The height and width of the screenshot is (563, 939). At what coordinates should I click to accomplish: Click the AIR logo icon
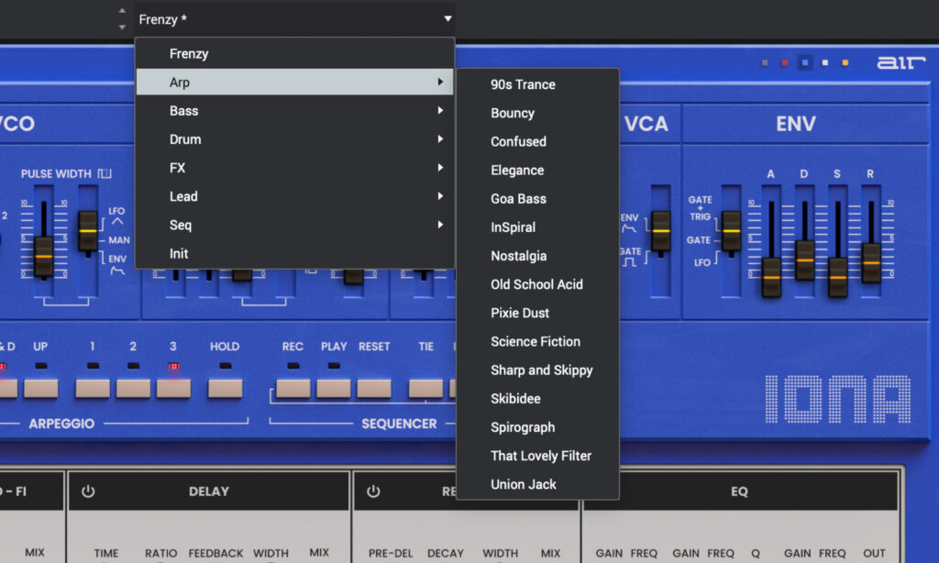pyautogui.click(x=893, y=62)
